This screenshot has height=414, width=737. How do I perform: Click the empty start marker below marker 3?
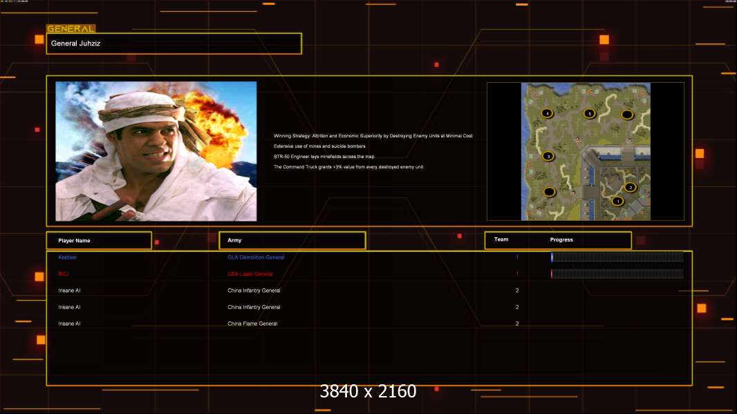click(x=550, y=192)
